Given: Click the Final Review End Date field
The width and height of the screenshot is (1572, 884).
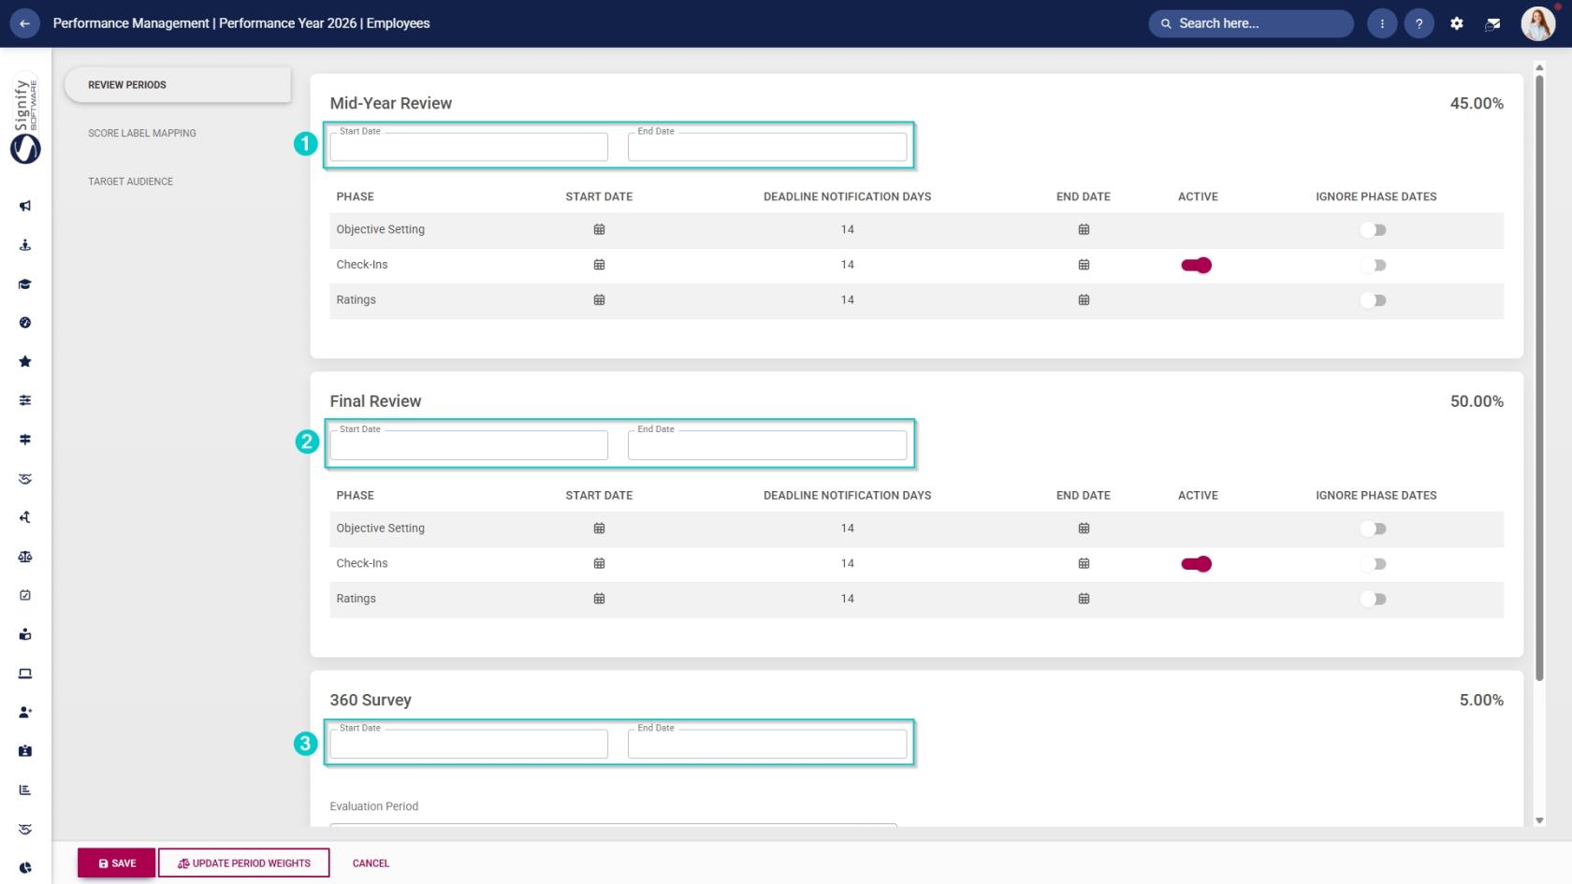Looking at the screenshot, I should coord(767,444).
